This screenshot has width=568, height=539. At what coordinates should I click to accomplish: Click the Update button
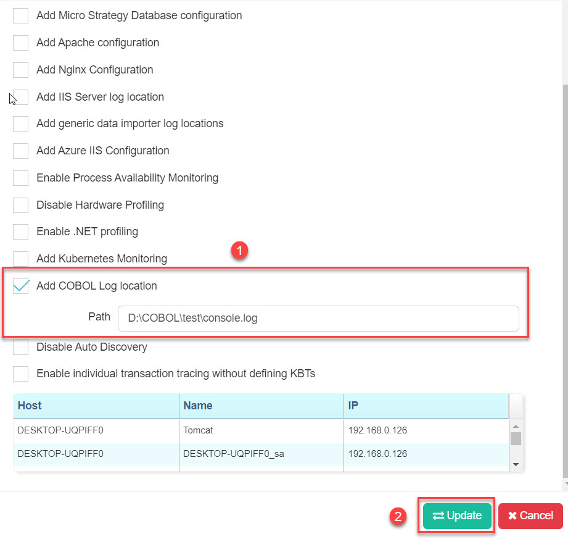tap(457, 516)
